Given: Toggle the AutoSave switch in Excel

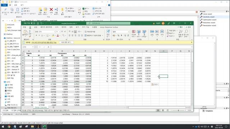Looking at the screenshot, I should (33, 23).
